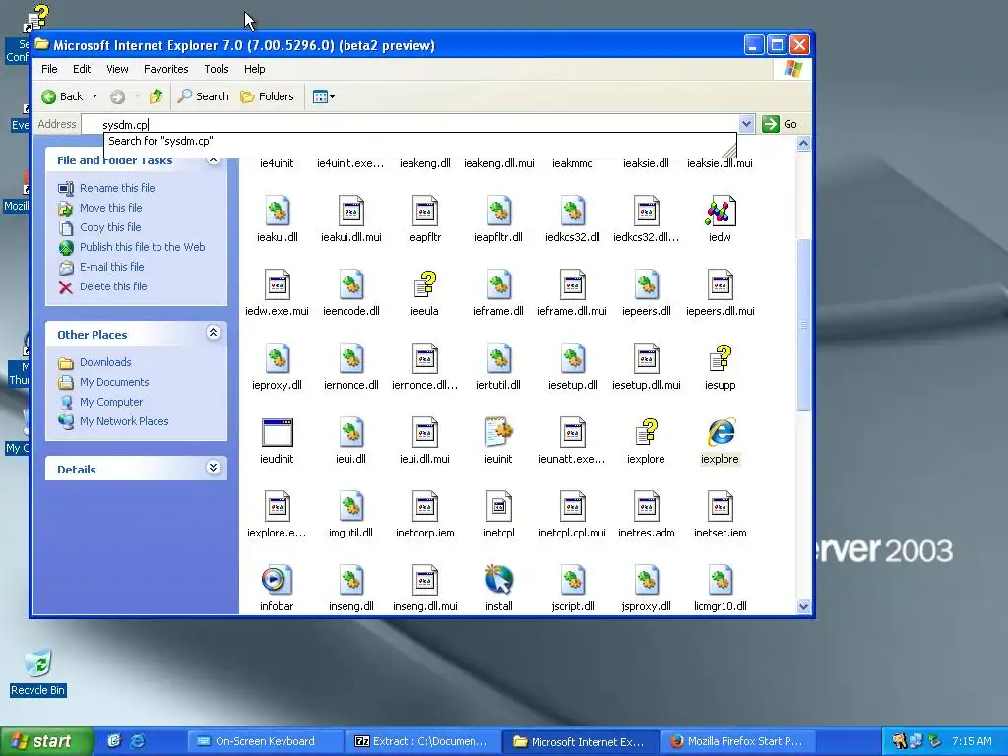The width and height of the screenshot is (1008, 756).
Task: Select the Search for "sysdm.cp" suggestion
Action: (x=419, y=141)
